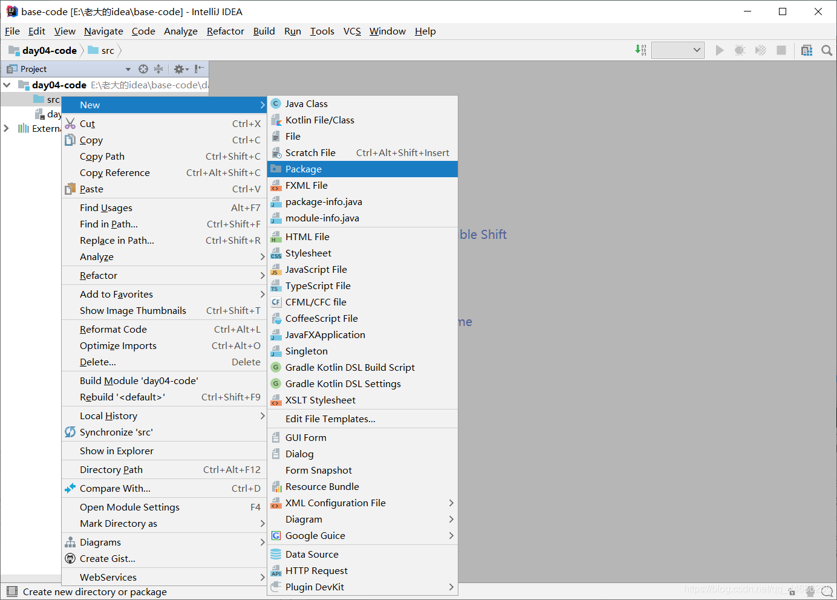This screenshot has height=600, width=837.
Task: Click src breadcrumb in navigation bar
Action: (102, 51)
